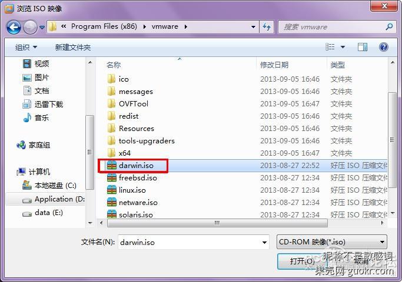The image size is (402, 282).
Task: Open 本地磁盘 (C:) drive
Action: (x=49, y=186)
